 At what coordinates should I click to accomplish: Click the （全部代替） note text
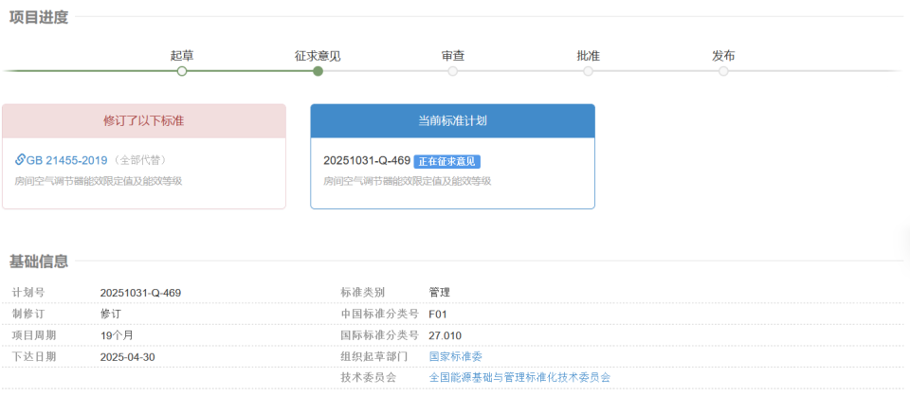(141, 161)
